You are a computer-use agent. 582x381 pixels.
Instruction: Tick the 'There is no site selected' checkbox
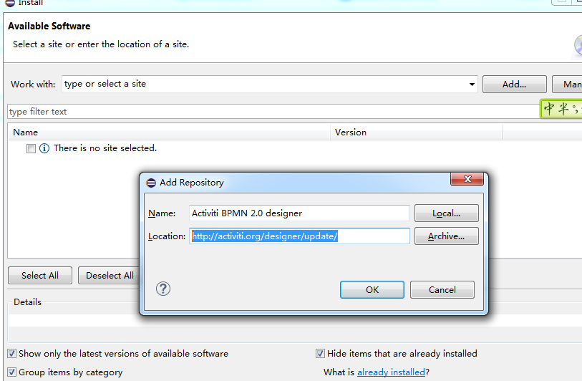(31, 148)
